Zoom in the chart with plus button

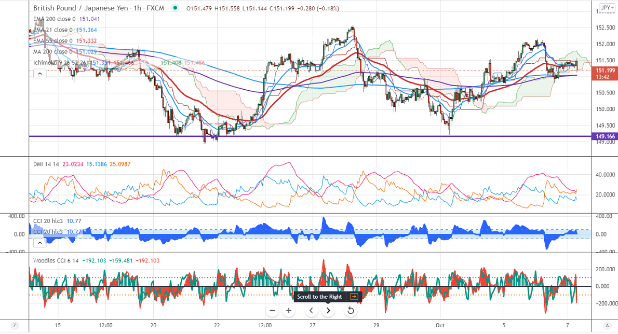pos(289,310)
